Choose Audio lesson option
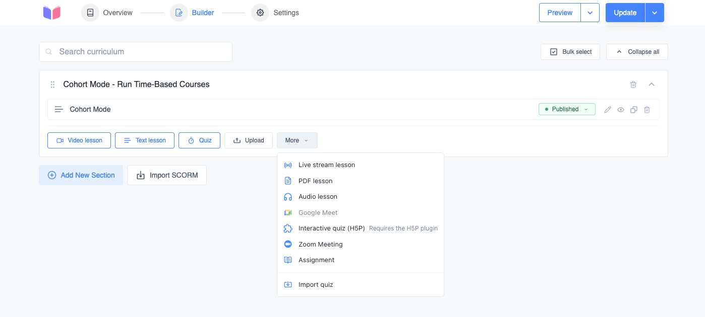The image size is (705, 317). pos(361,197)
